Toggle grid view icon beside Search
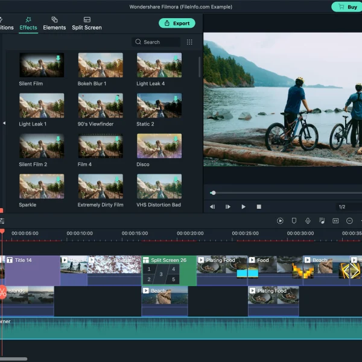Screen dimensions: 362x362 [x=189, y=42]
